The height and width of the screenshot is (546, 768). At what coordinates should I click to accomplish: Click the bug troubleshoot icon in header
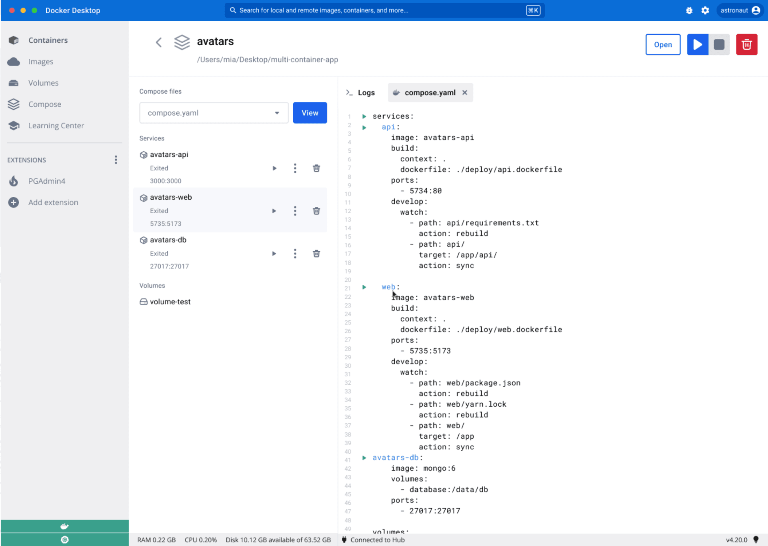coord(689,10)
